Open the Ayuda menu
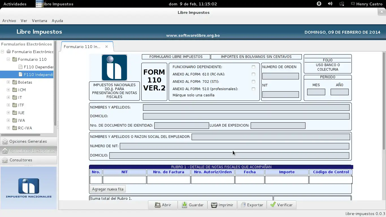386x217 pixels. pos(57,21)
